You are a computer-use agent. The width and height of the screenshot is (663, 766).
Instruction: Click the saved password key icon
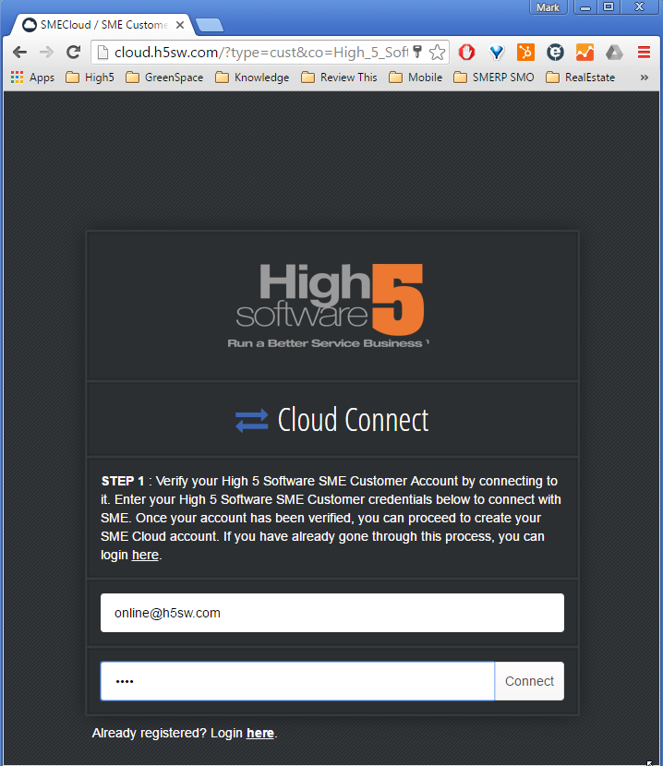(417, 52)
